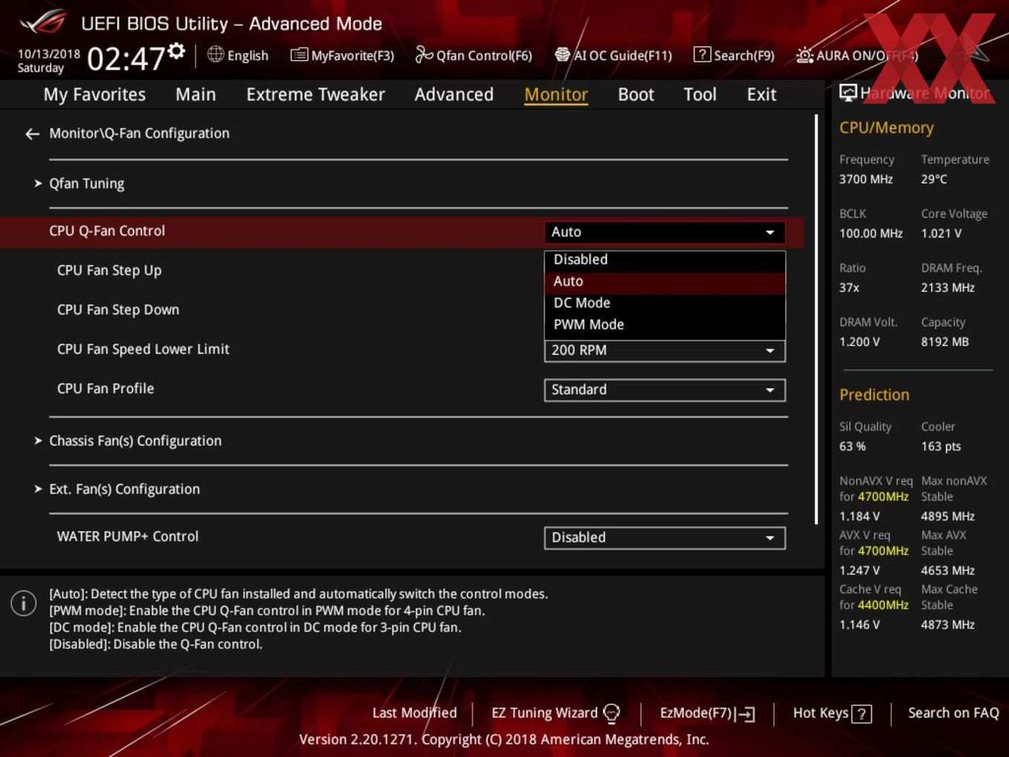Click 8192 MB capacity value
The width and height of the screenshot is (1009, 757).
coord(945,341)
